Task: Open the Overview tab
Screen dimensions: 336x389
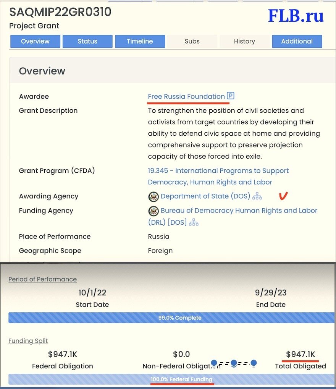Action: coord(35,41)
